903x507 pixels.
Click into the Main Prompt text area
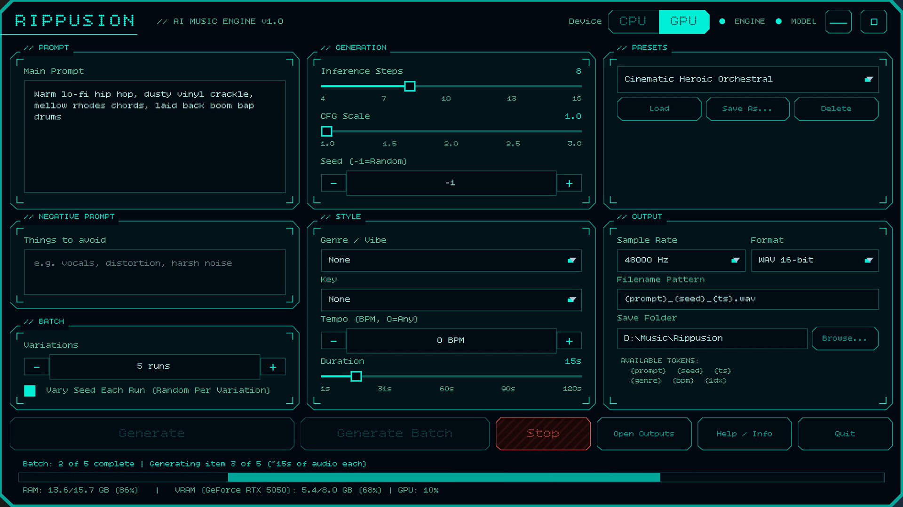point(155,137)
